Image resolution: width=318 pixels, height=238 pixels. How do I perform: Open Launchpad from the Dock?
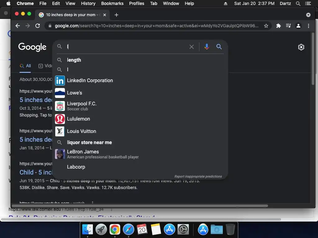[x=101, y=230]
